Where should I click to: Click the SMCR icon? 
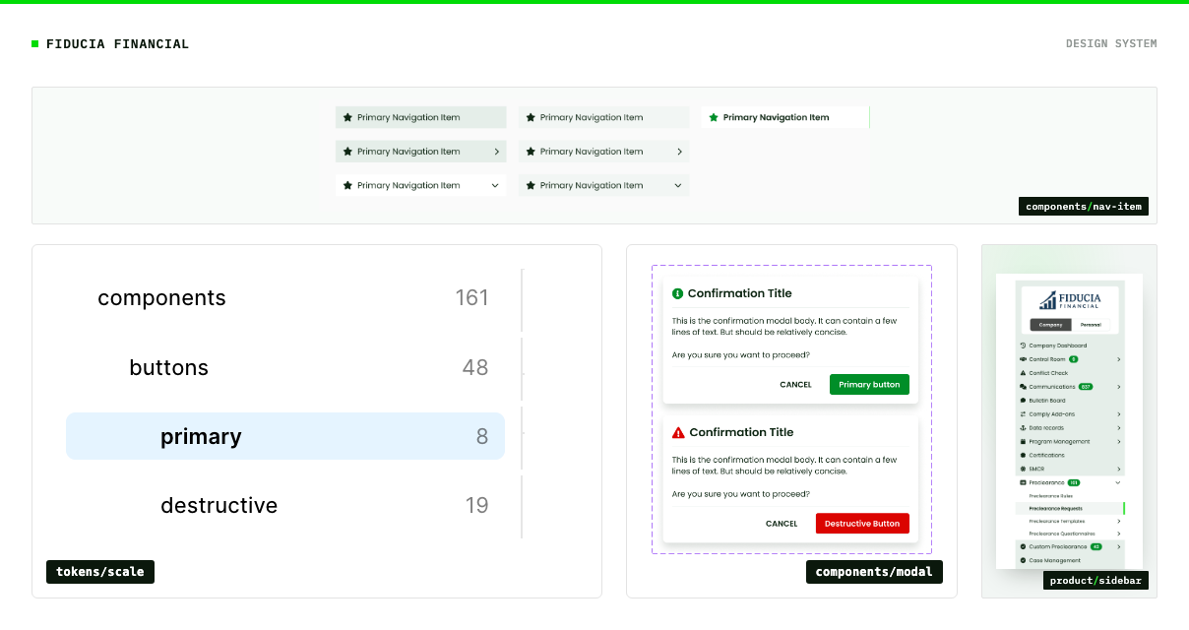[1023, 469]
